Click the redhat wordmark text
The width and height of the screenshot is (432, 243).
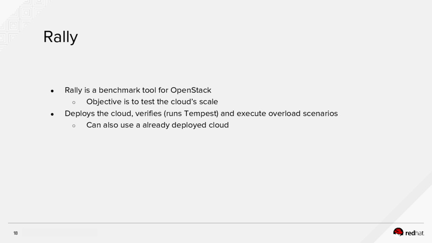click(415, 232)
